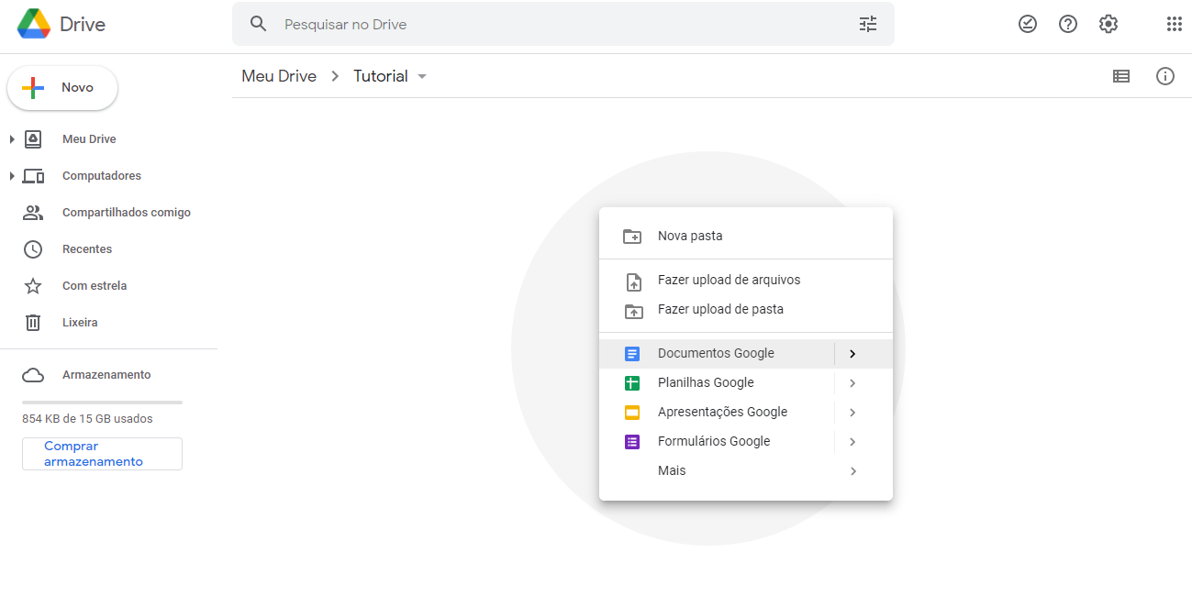Open Armazenamento in sidebar

pyautogui.click(x=108, y=375)
